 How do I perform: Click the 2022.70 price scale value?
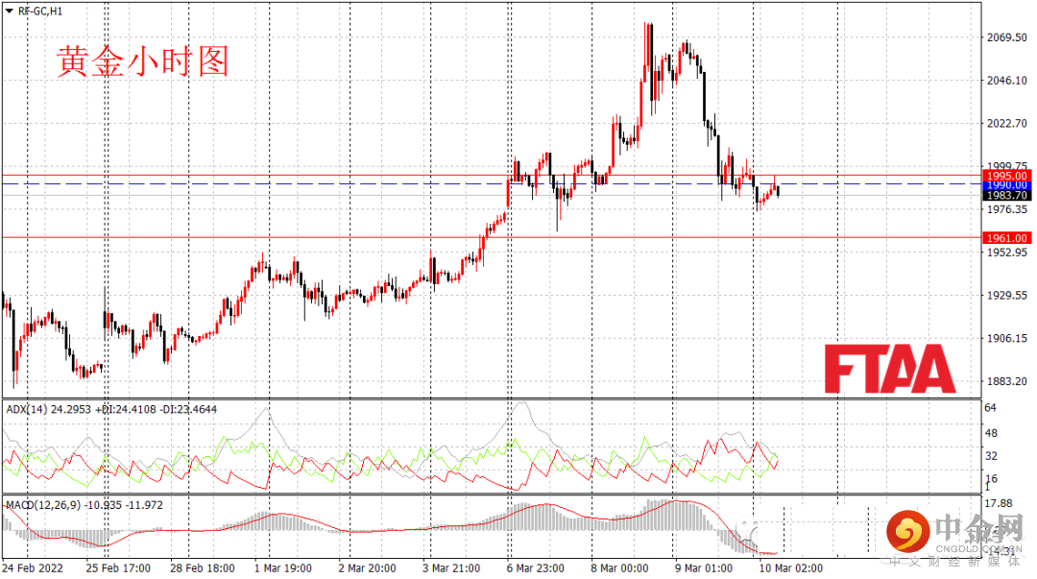click(x=1006, y=123)
